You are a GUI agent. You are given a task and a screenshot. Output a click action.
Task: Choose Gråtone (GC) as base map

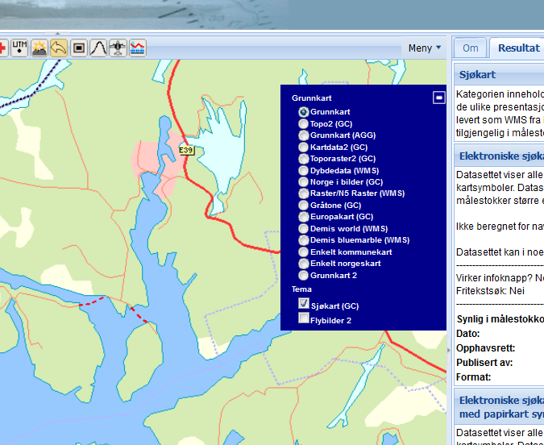click(303, 206)
